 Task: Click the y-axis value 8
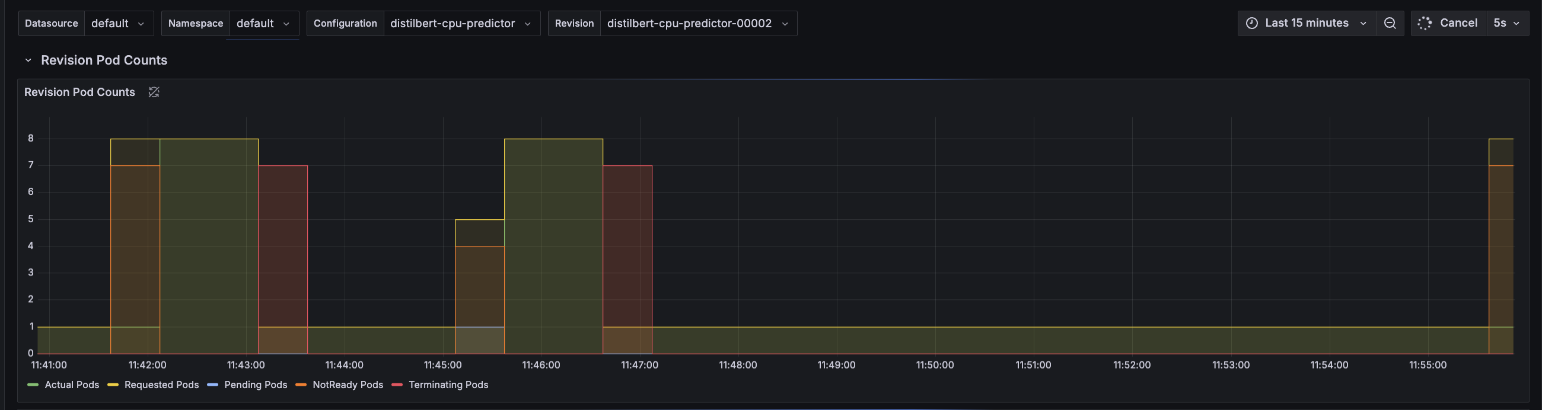pyautogui.click(x=30, y=138)
